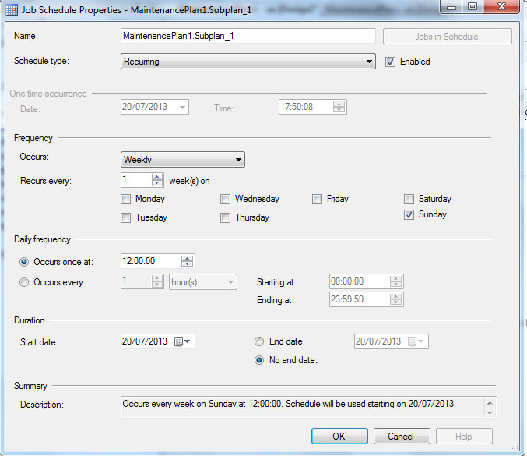Check the Wednesday checkbox
Image resolution: width=527 pixels, height=456 pixels.
(x=225, y=200)
